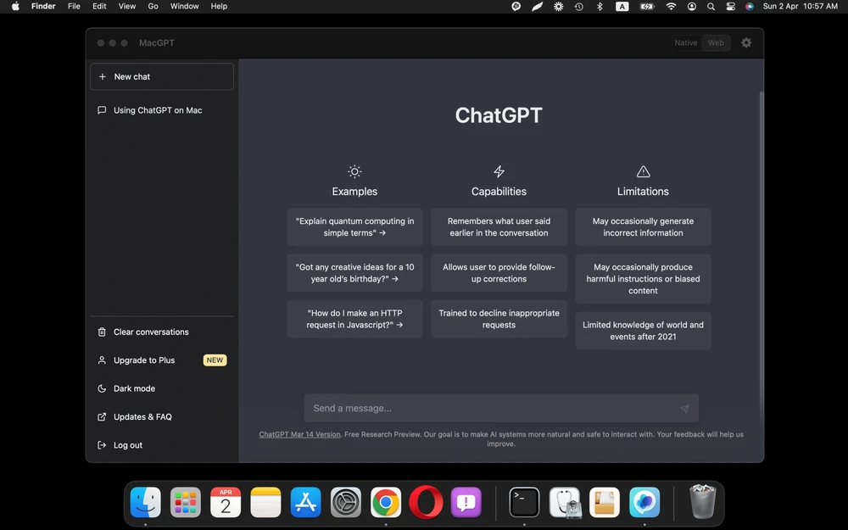Screen dimensions: 848x530
Task: Open The Unarchiver from the Dock
Action: click(x=604, y=502)
